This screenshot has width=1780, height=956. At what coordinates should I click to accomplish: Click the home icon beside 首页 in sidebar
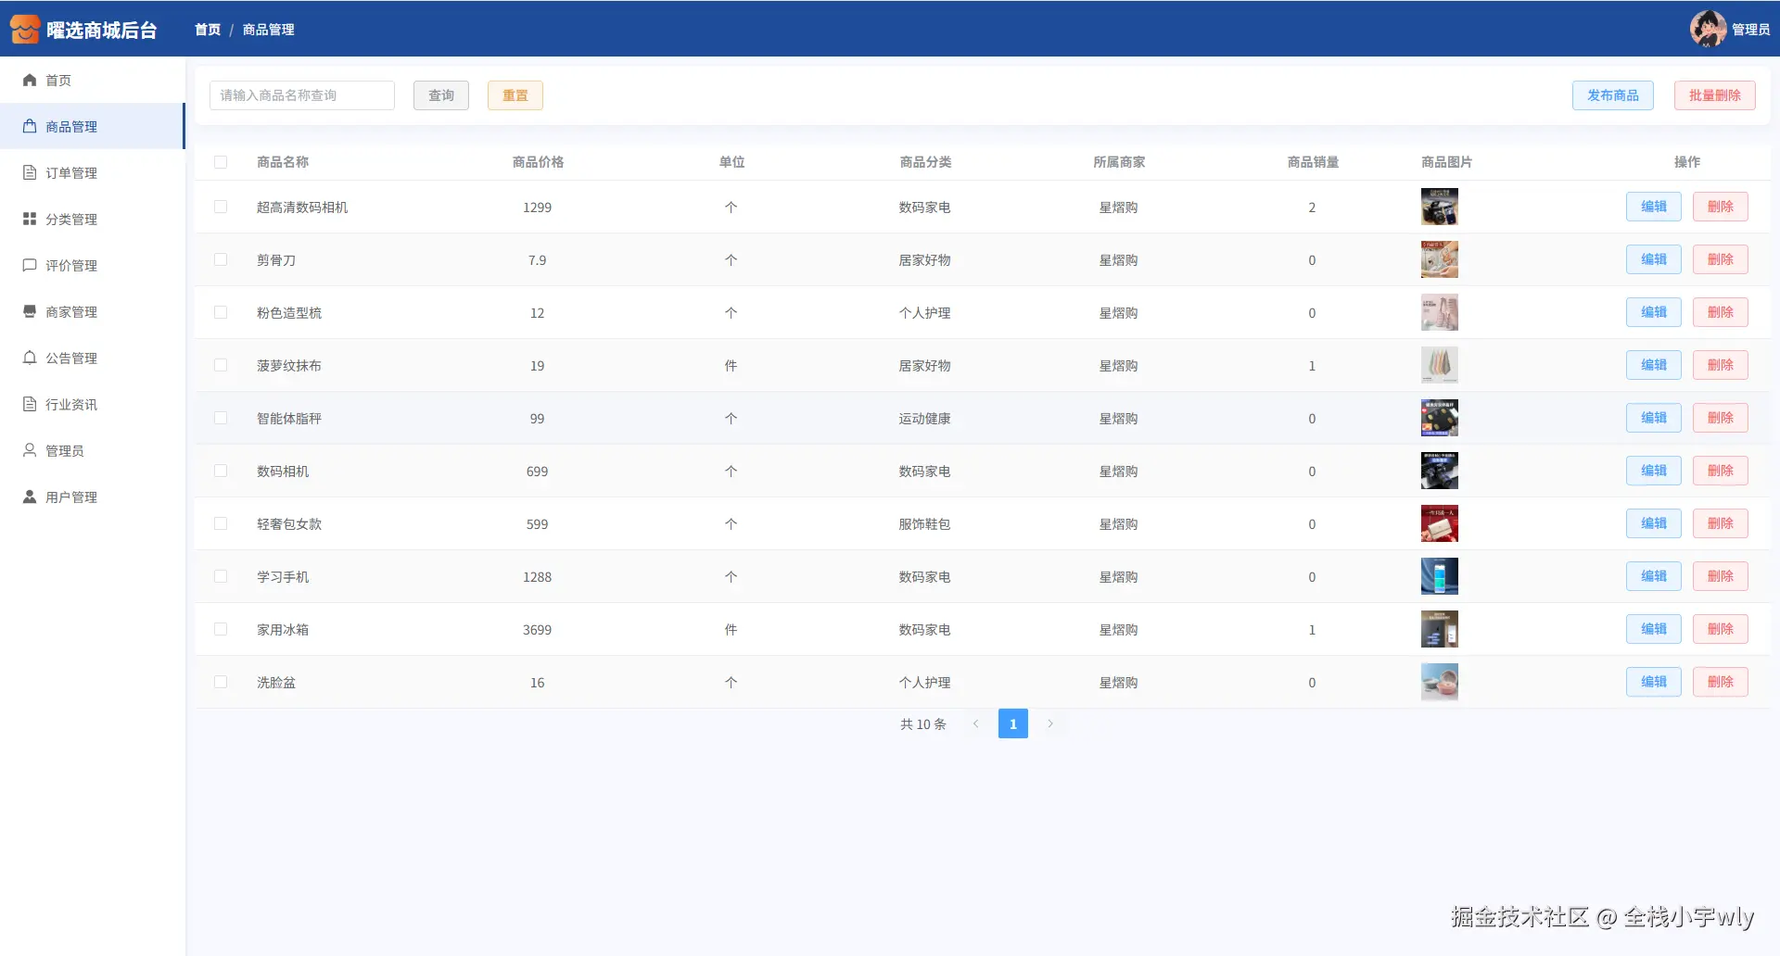pyautogui.click(x=30, y=81)
